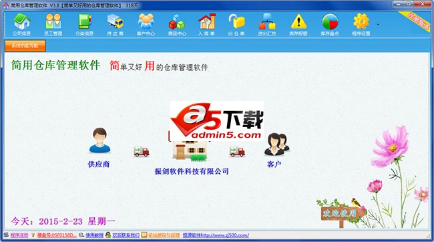Expand toolbar overflow arrow after 程序设置

pyautogui.click(x=378, y=25)
